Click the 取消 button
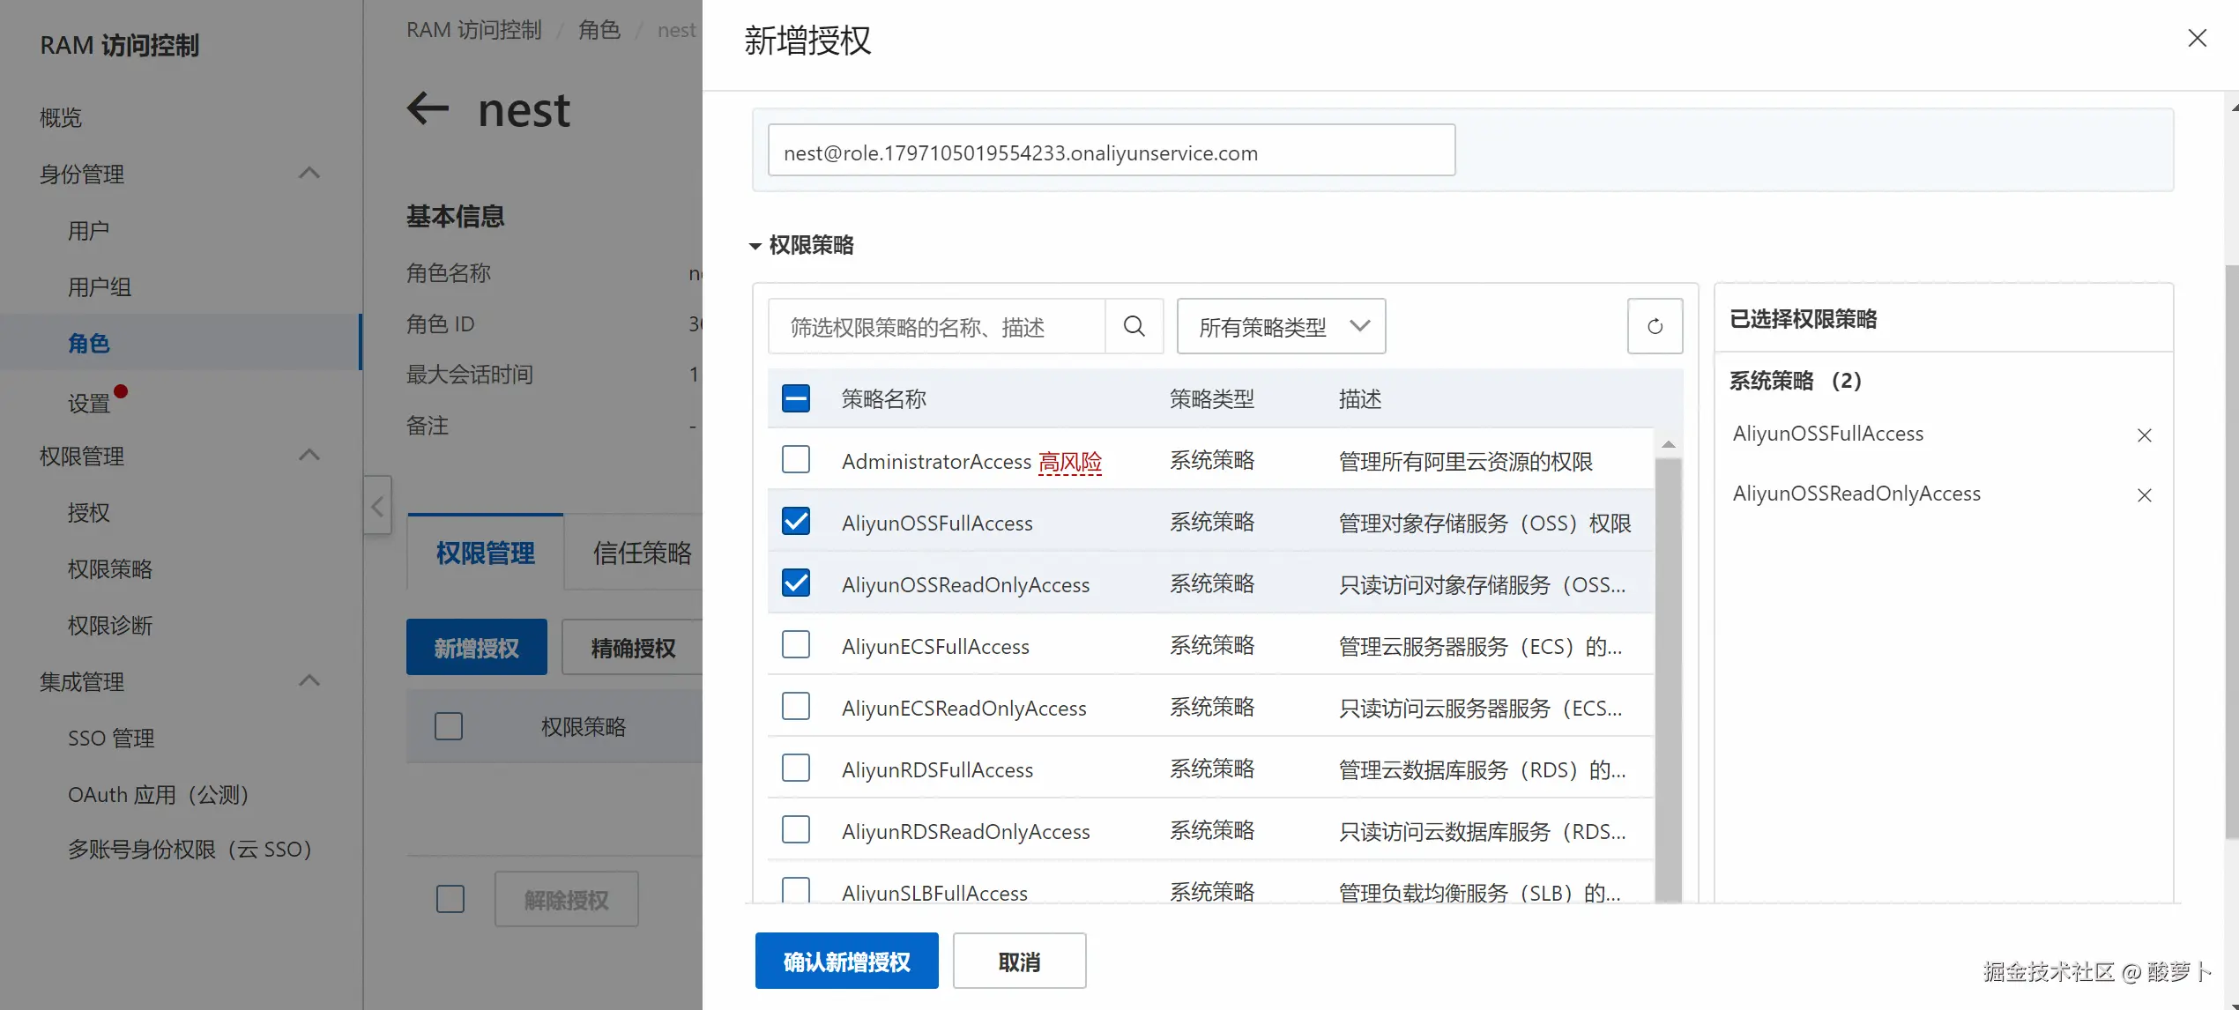Viewport: 2239px width, 1010px height. [x=1019, y=962]
